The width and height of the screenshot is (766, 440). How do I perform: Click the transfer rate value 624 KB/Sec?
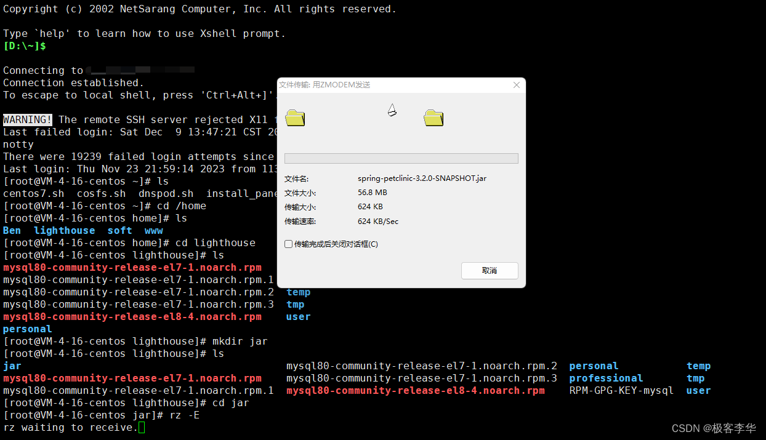pos(378,221)
